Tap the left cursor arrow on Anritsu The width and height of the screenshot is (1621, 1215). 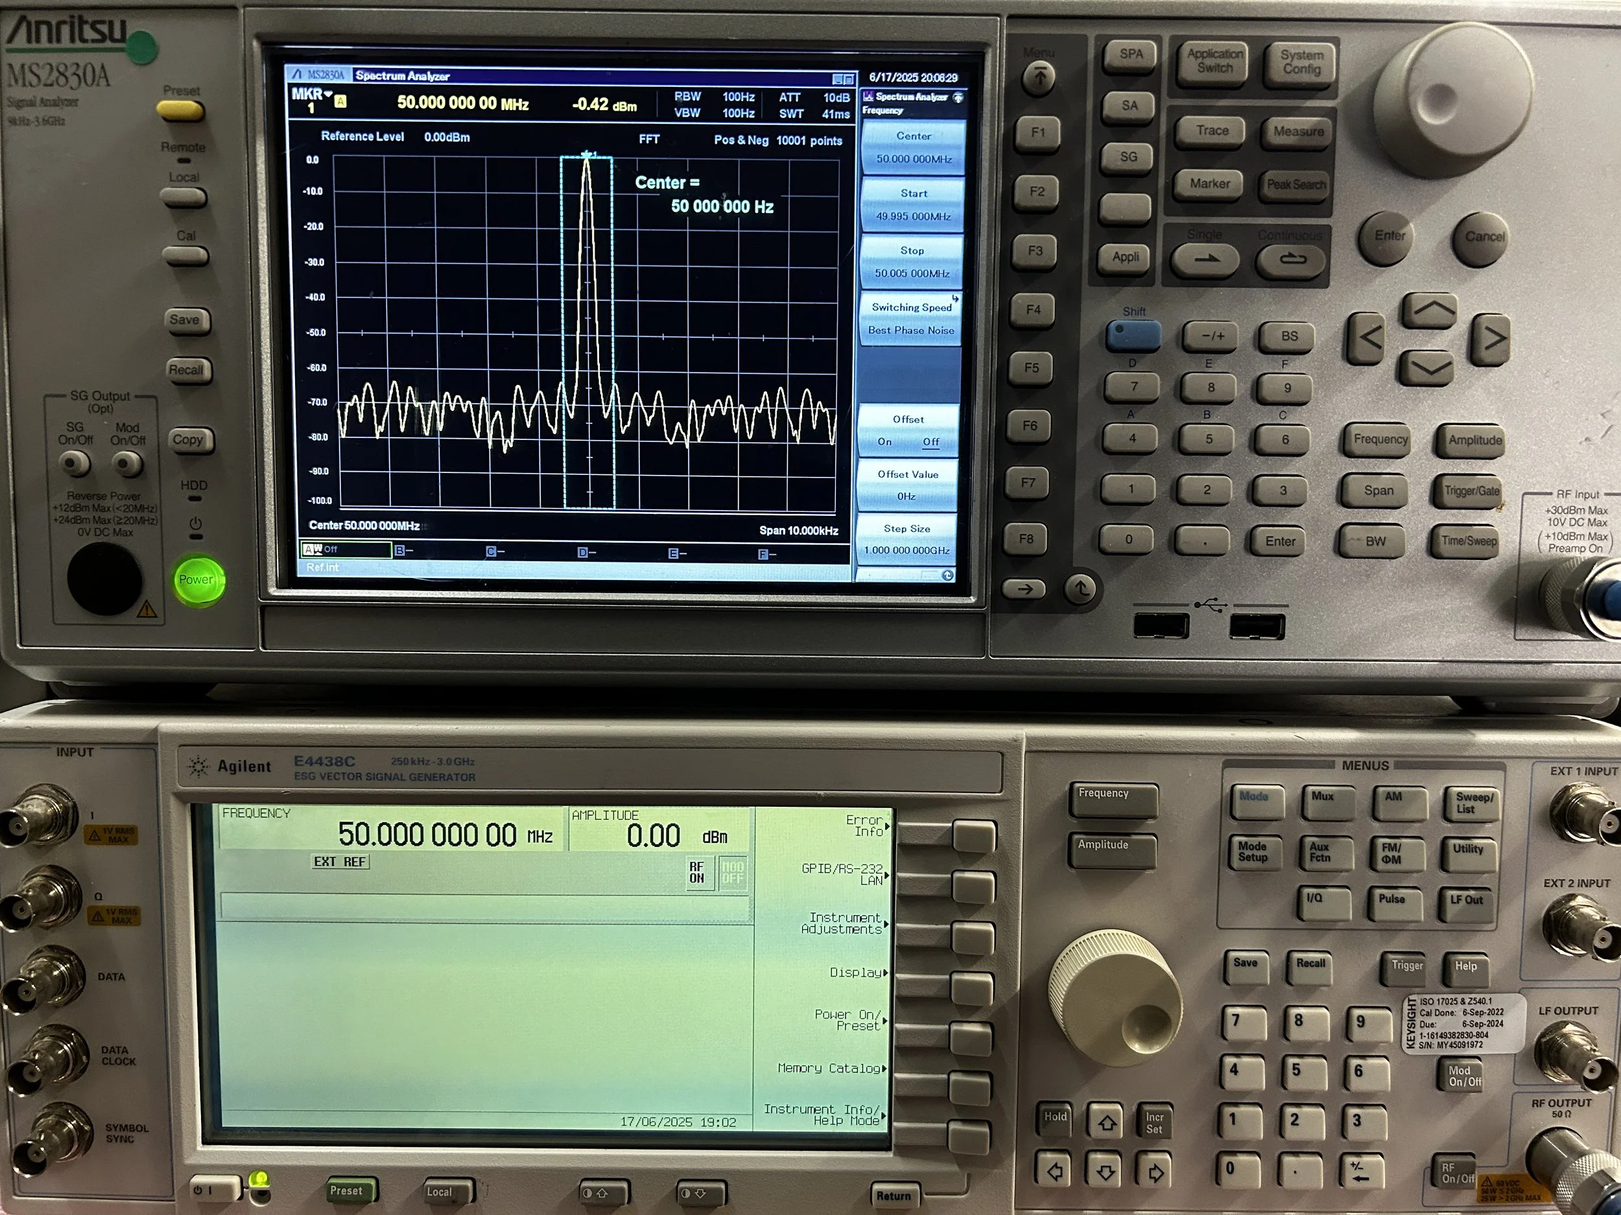[1368, 338]
